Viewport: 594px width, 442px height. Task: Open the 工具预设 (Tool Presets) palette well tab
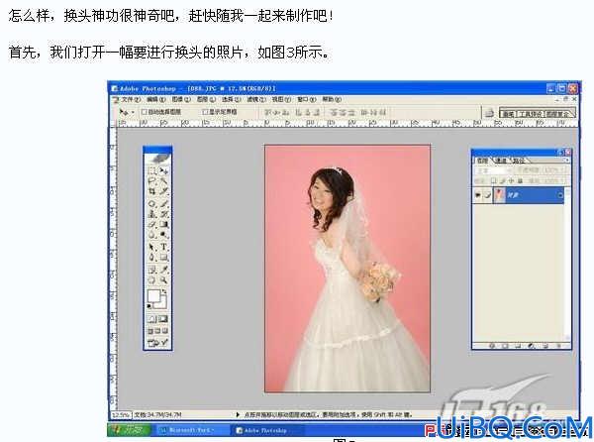[x=531, y=114]
